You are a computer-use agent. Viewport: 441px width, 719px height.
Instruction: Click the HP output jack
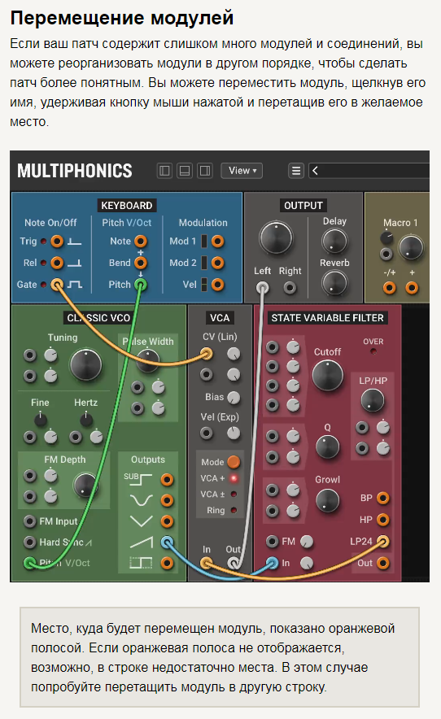(382, 520)
